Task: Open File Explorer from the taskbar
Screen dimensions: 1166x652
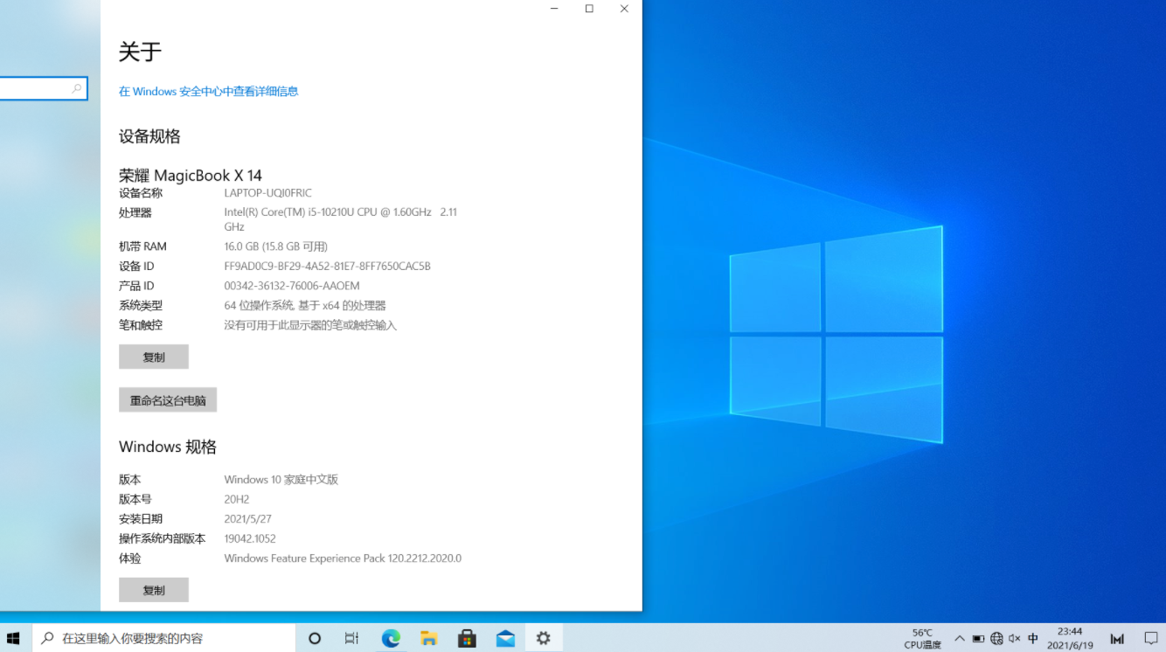Action: [x=428, y=638]
